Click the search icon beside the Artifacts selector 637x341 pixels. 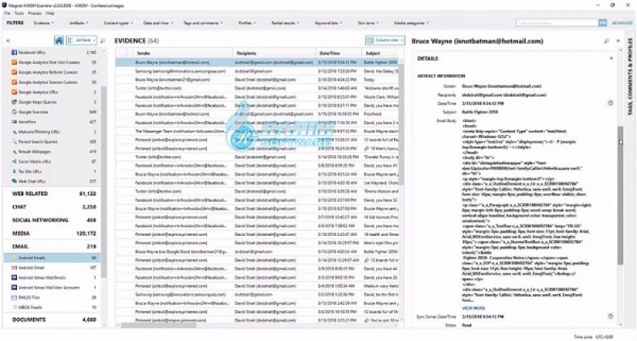coord(103,40)
